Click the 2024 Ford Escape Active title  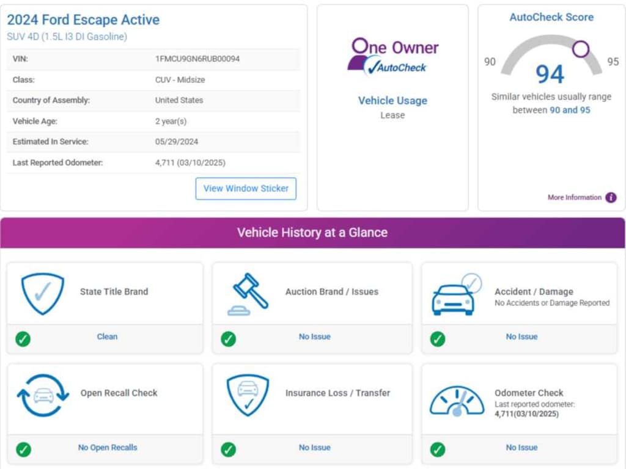pos(83,20)
